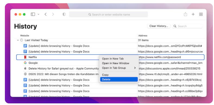
Task: Click the Google favicon in the list
Action: [x=25, y=63]
